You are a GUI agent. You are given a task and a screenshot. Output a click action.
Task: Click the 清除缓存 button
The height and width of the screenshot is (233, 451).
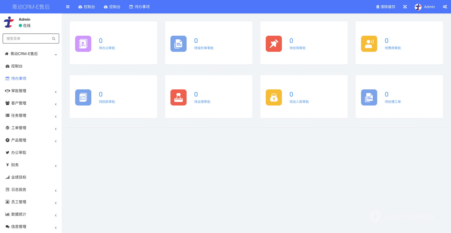click(x=385, y=7)
